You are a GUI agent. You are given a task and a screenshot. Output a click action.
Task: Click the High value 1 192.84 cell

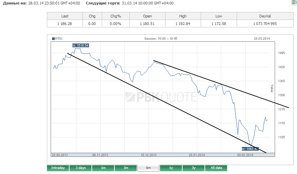click(183, 24)
